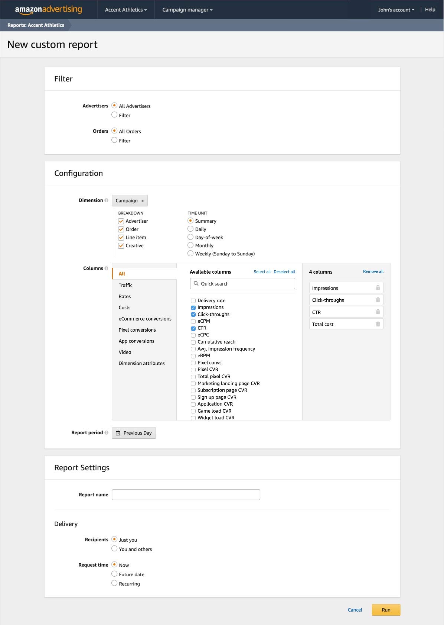This screenshot has height=625, width=444.
Task: Click the trash icon next to CTR
Action: point(378,312)
